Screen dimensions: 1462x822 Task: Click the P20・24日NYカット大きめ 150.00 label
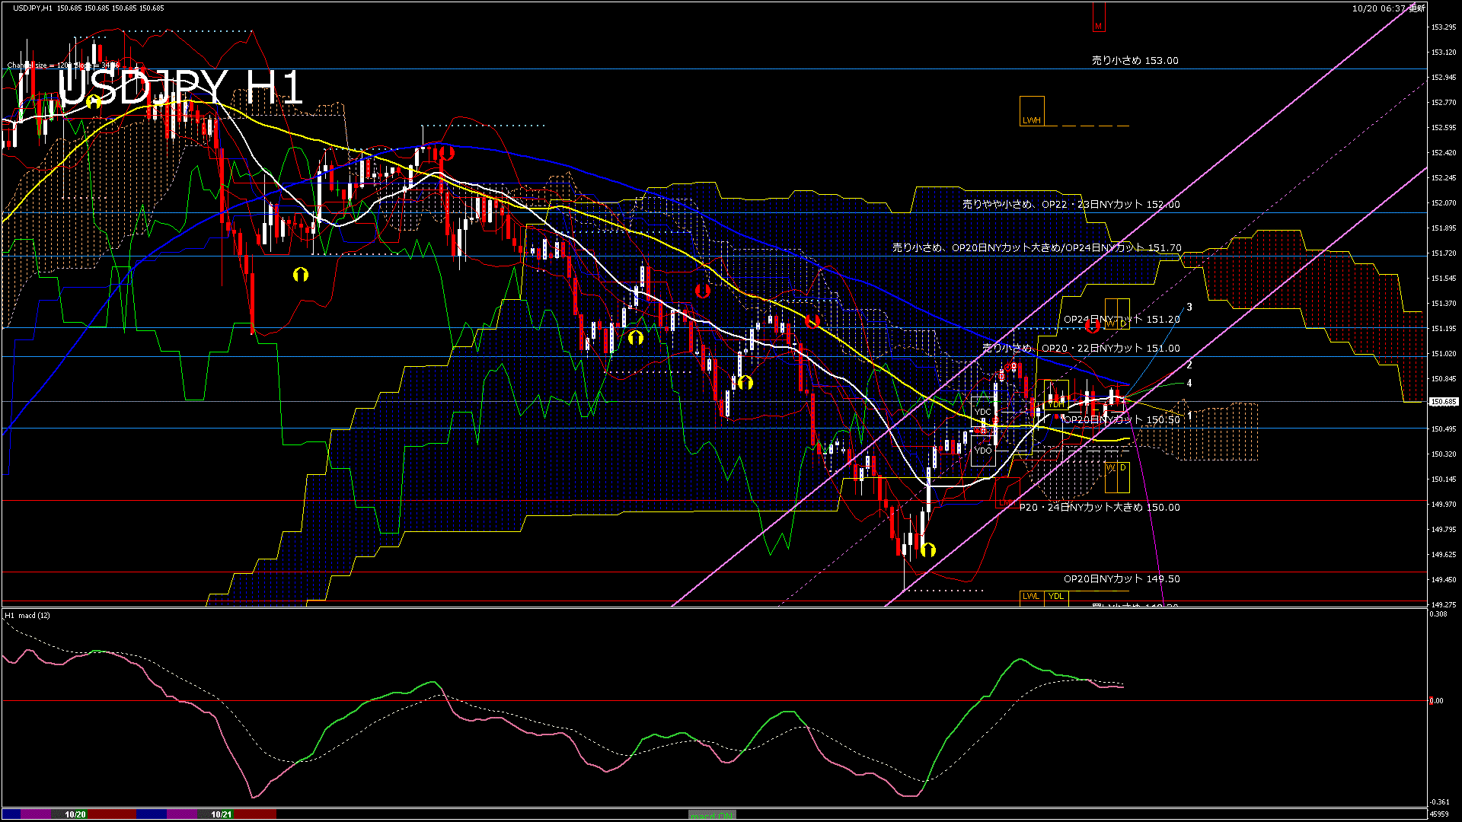1100,508
